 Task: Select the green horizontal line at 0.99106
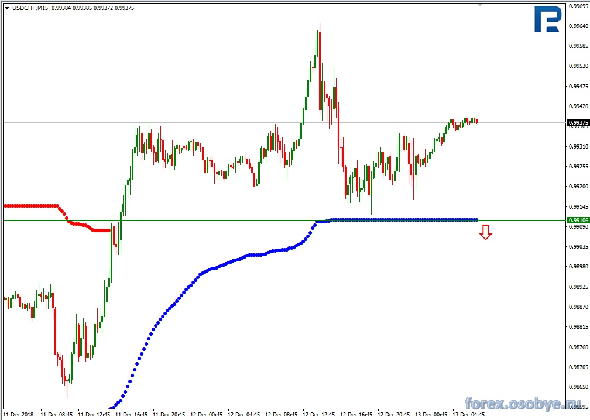[x=284, y=221]
